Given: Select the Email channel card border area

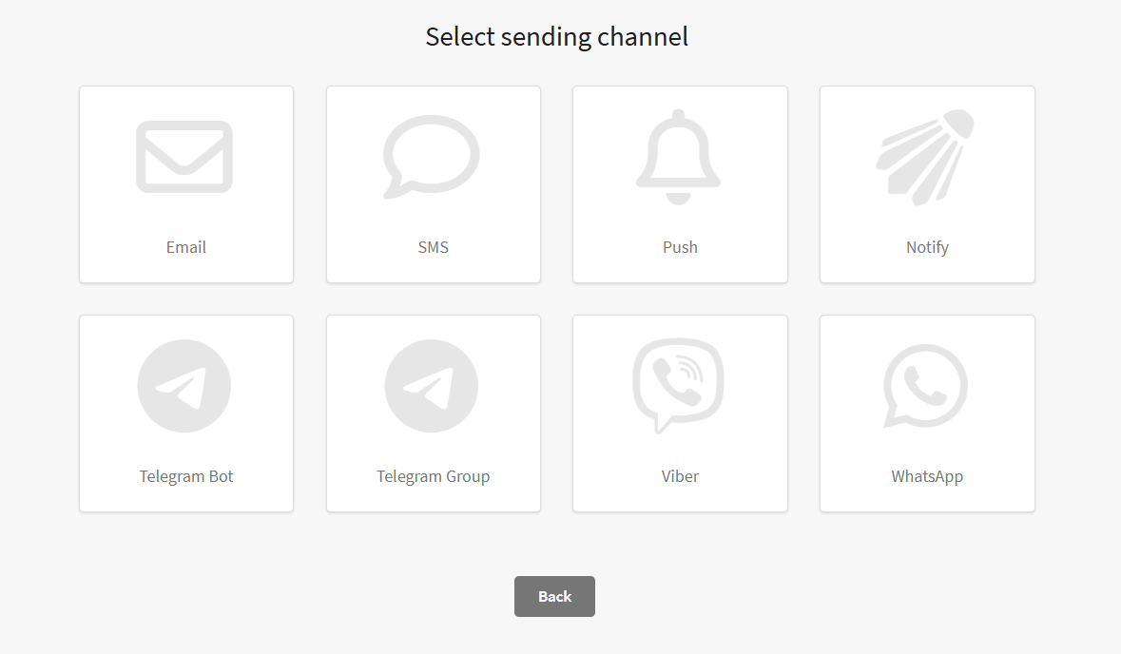Looking at the screenshot, I should pyautogui.click(x=186, y=184).
